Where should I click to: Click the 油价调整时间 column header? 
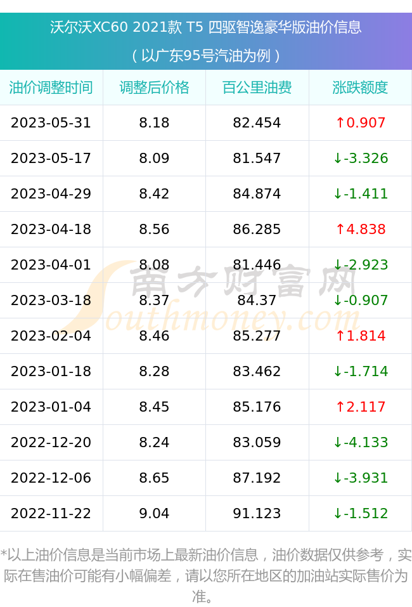click(x=51, y=88)
